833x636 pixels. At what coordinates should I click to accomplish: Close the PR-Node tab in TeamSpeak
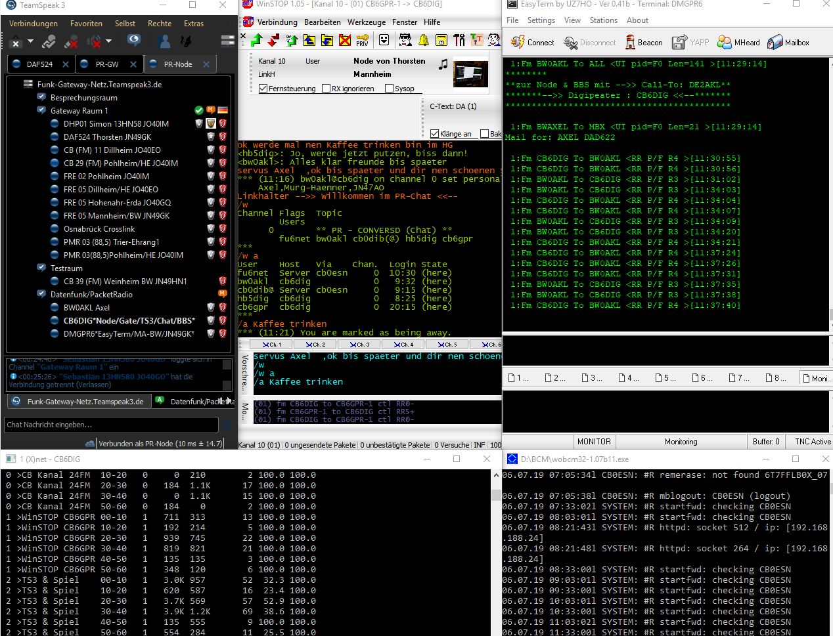pos(206,64)
